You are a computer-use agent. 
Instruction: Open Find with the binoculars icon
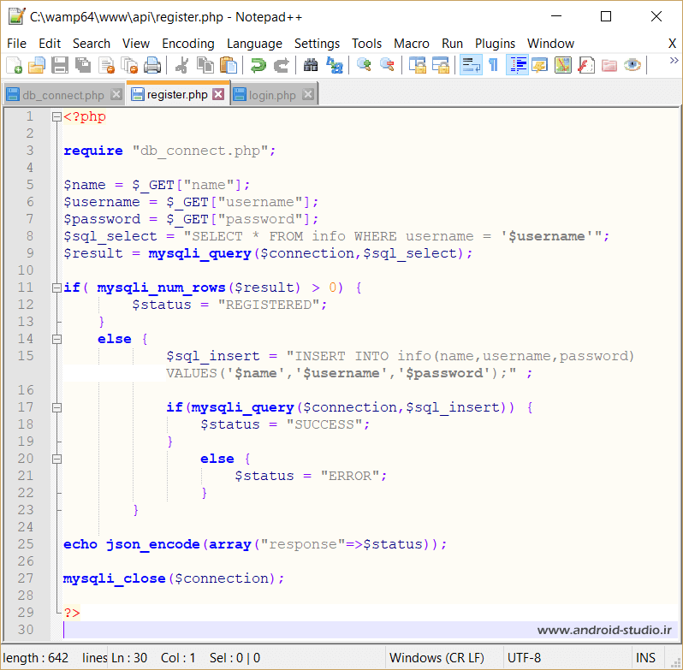(311, 65)
